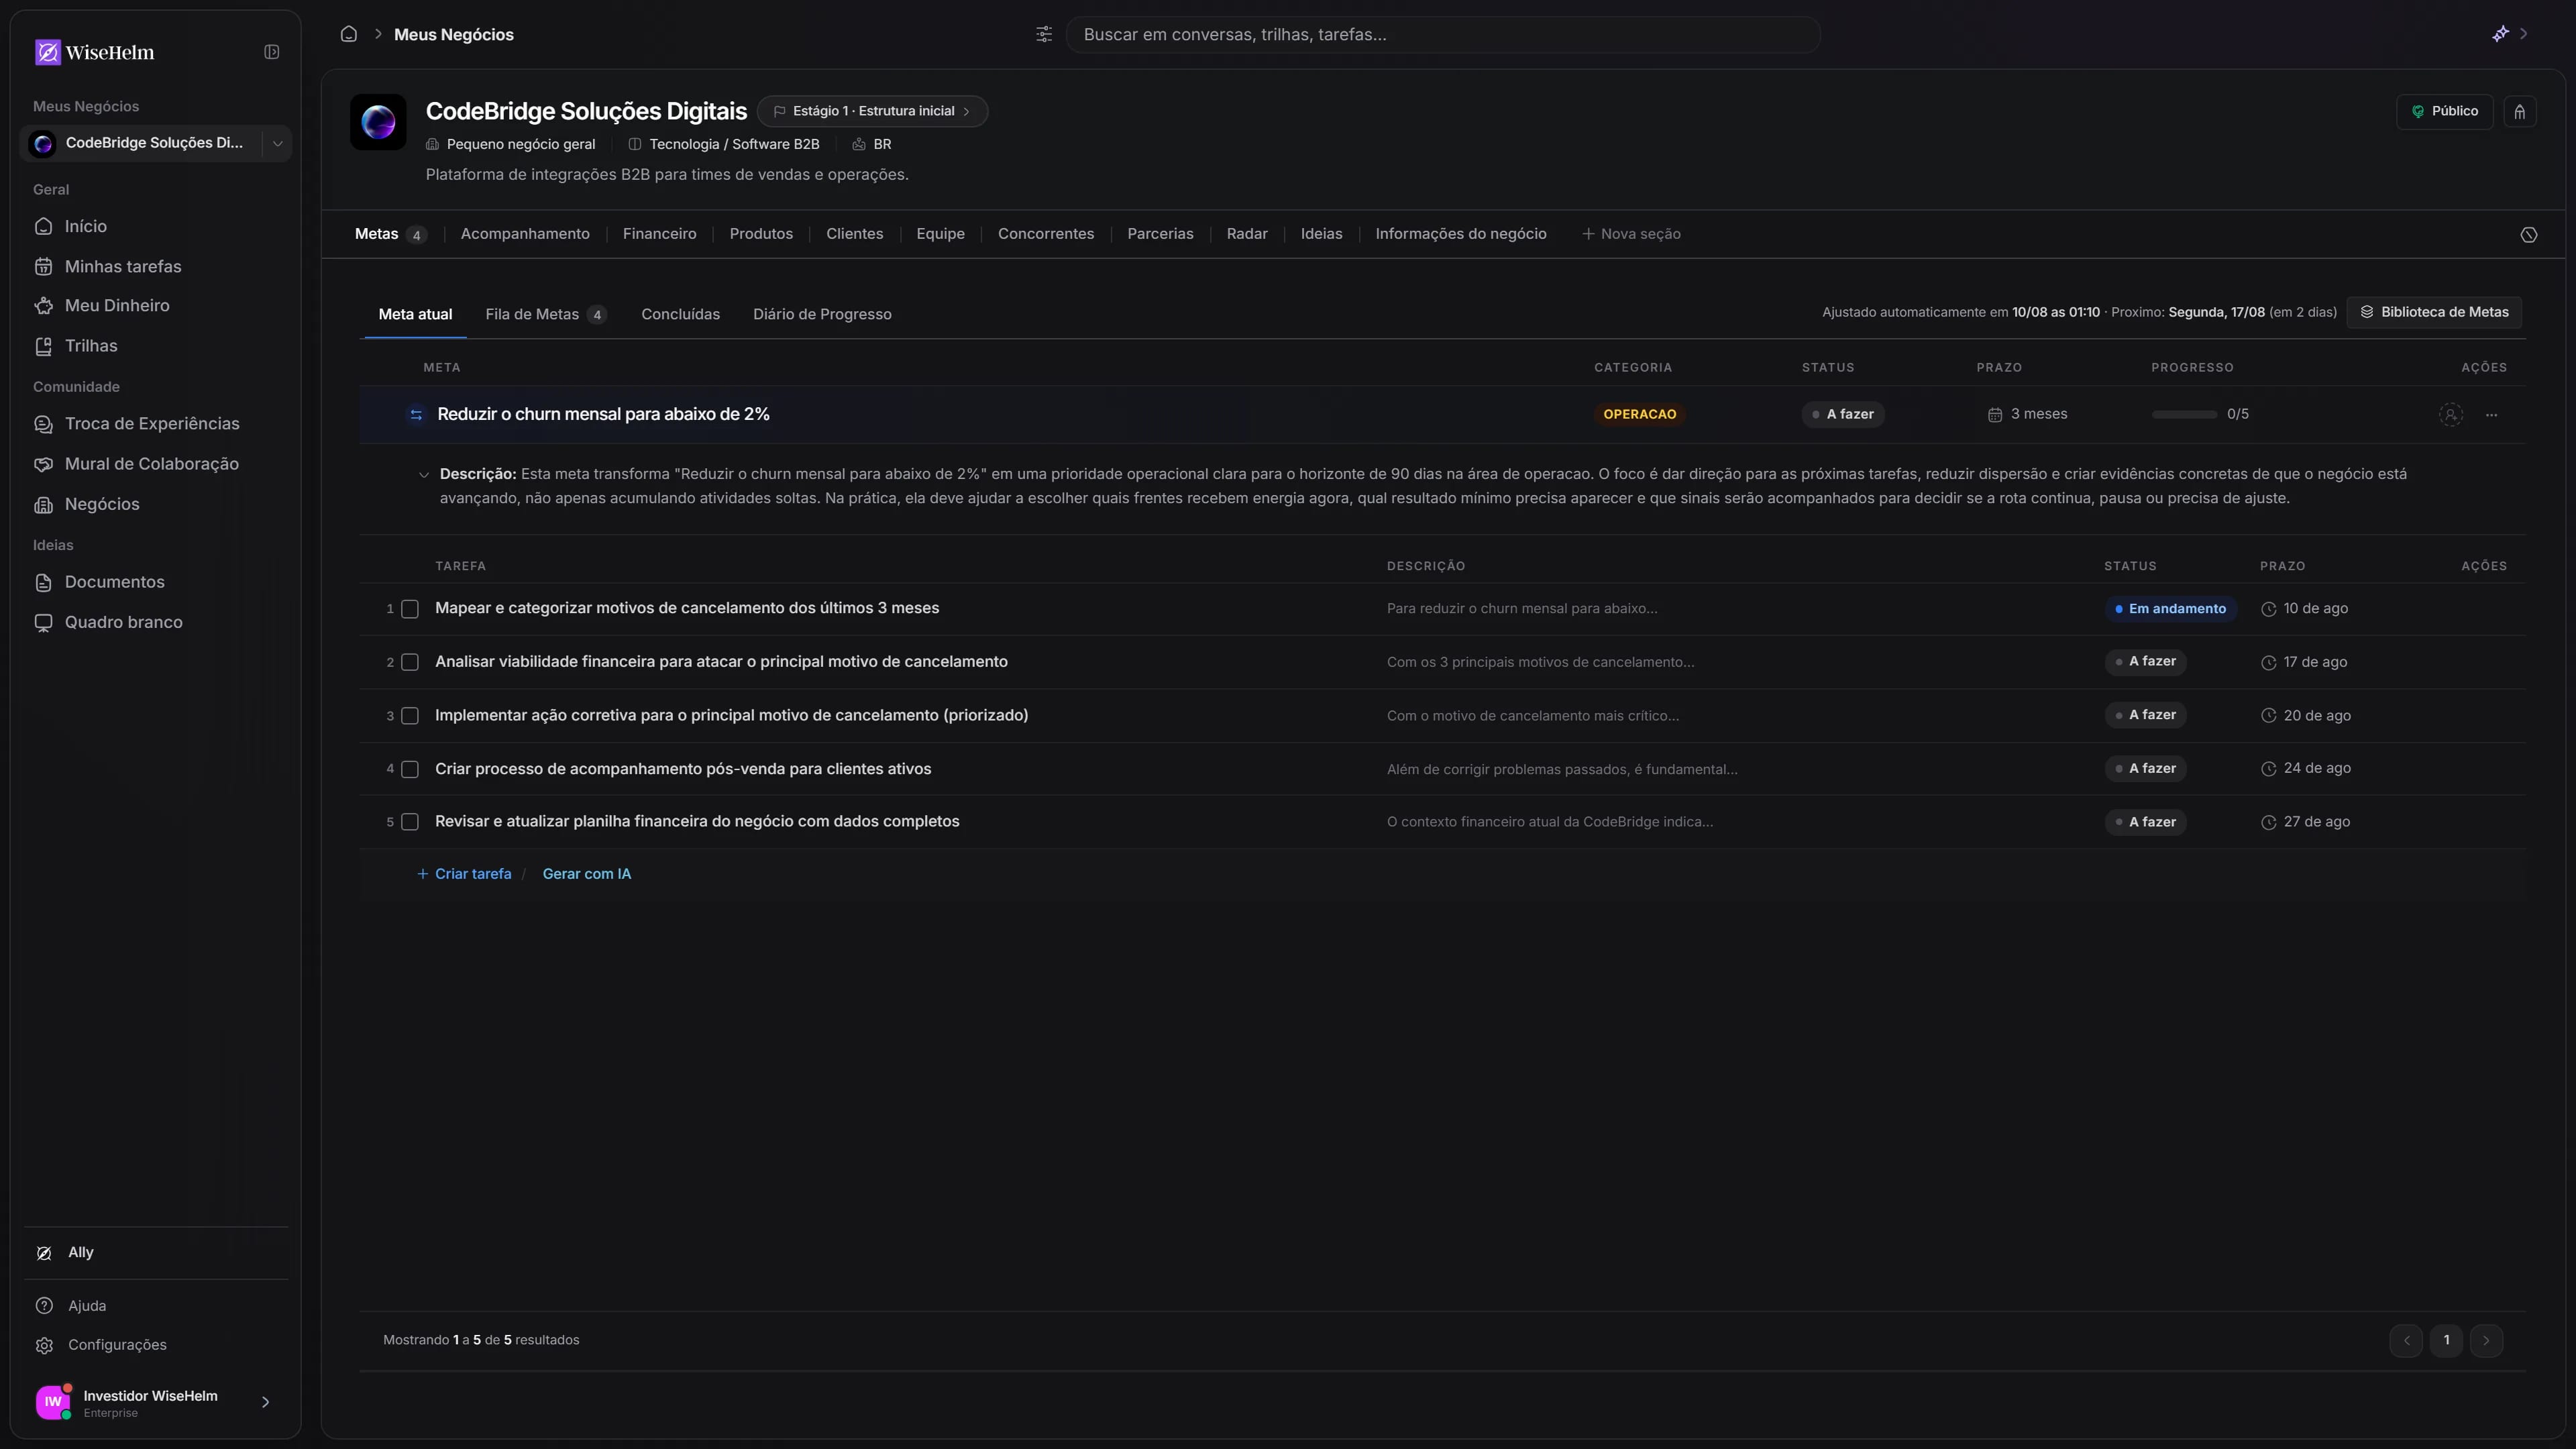Click Criar tarefa link

coord(464,874)
